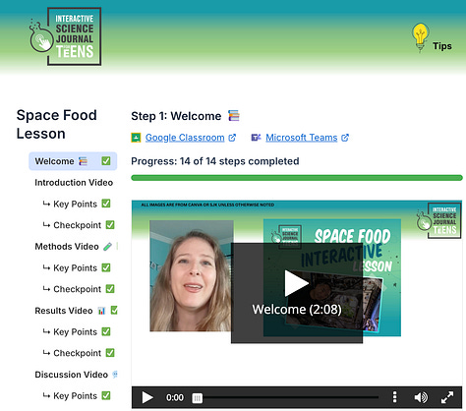Click the play button in video control bar
Screen dimensions: 466x411
[147, 397]
